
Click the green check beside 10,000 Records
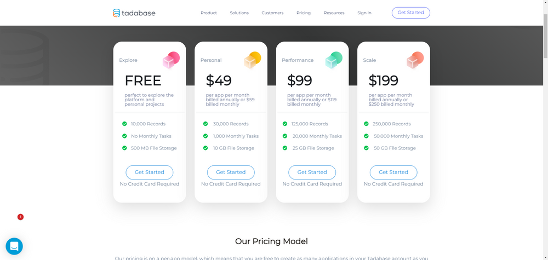(124, 124)
